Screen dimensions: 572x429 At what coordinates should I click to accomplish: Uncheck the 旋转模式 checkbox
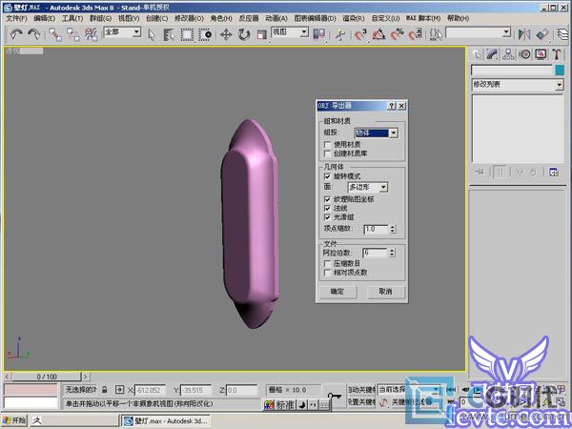point(327,176)
